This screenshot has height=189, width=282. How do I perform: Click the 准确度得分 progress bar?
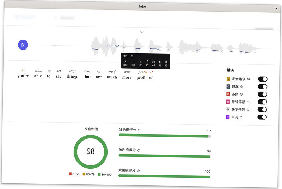tap(165, 136)
